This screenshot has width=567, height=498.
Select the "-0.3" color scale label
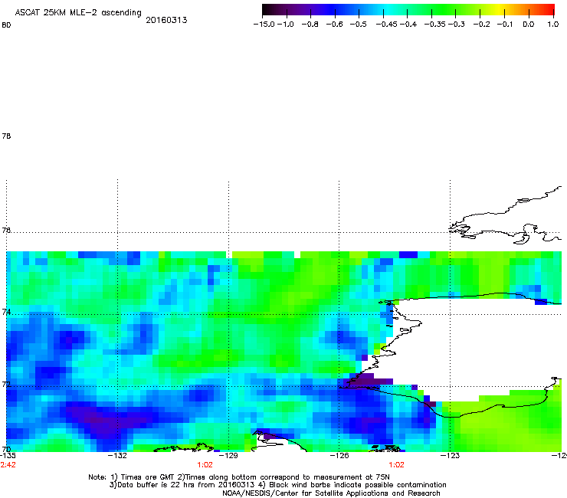(457, 25)
